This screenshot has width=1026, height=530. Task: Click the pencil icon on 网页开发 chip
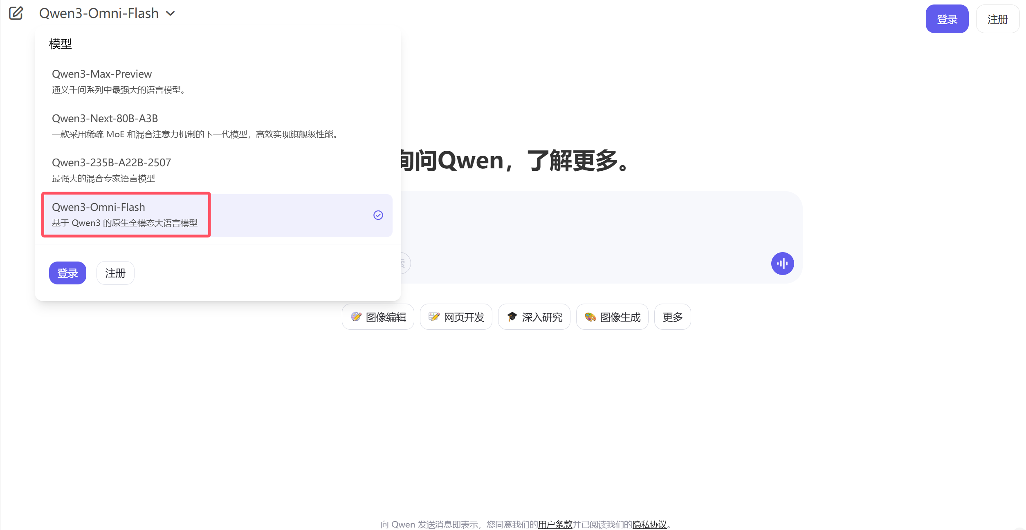[433, 317]
